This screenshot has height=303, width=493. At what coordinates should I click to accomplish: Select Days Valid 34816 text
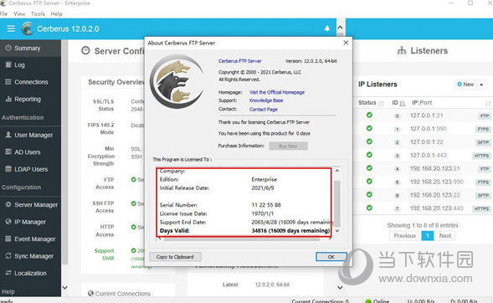(290, 231)
